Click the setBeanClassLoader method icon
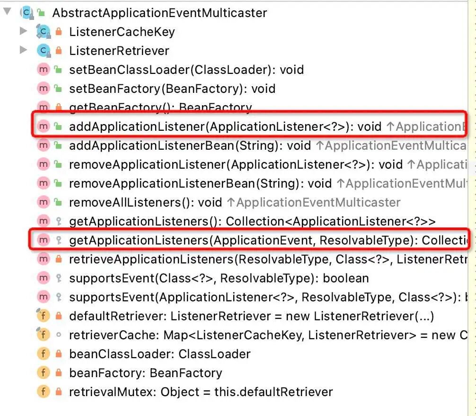The image size is (476, 416). (44, 70)
